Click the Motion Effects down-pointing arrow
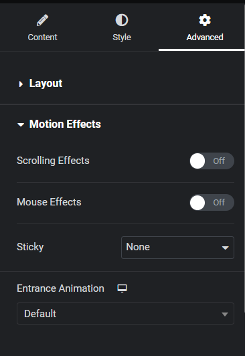The width and height of the screenshot is (245, 356). tap(21, 124)
